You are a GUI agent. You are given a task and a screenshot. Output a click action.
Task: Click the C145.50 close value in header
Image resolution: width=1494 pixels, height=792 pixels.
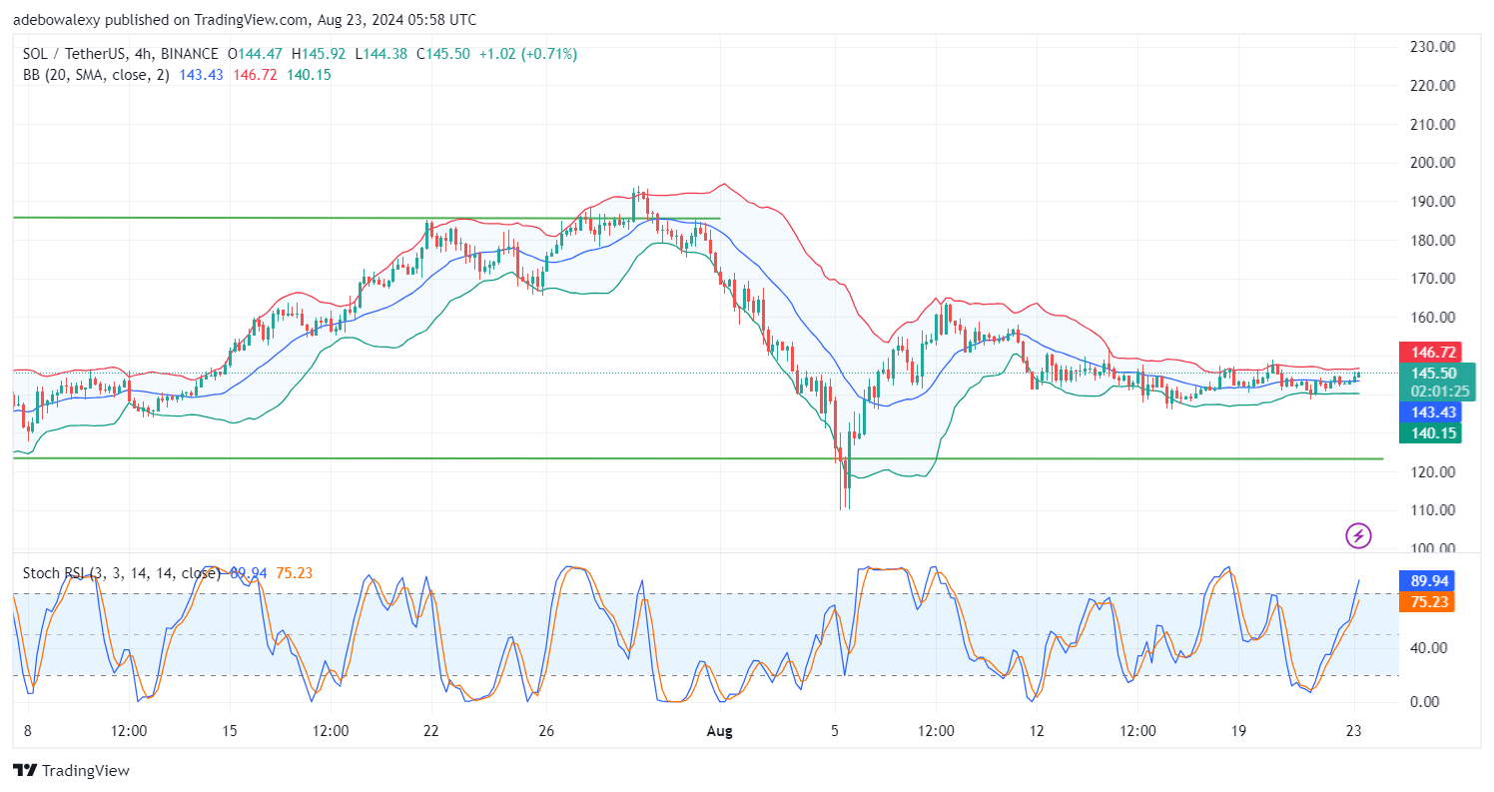[x=442, y=54]
